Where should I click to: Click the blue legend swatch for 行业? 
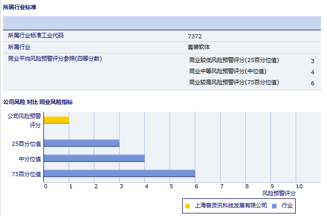[274, 206]
